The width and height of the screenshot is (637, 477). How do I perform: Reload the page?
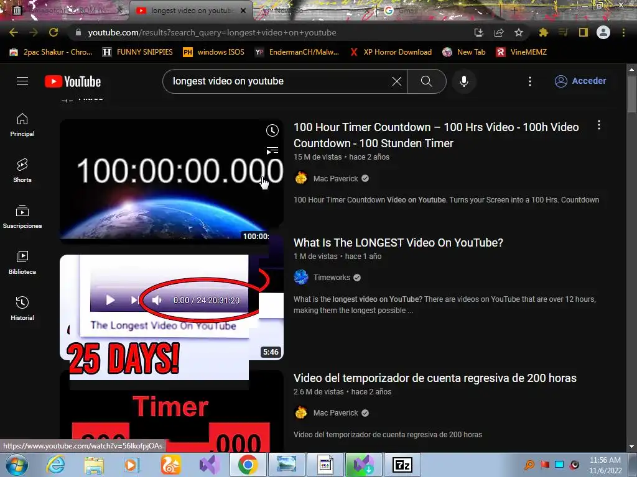(x=53, y=32)
